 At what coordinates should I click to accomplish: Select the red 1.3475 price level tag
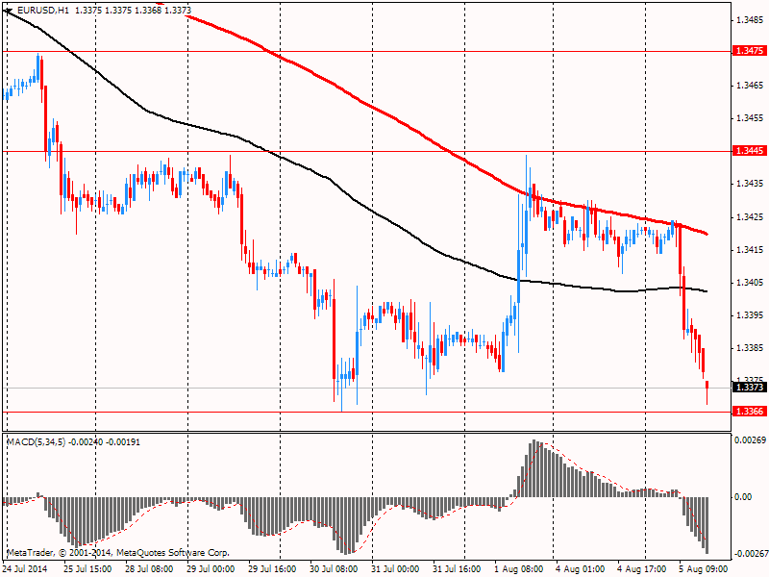coord(749,51)
